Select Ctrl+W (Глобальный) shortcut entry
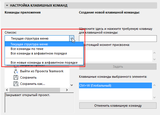The height and width of the screenshot is (115, 160). (x=115, y=85)
